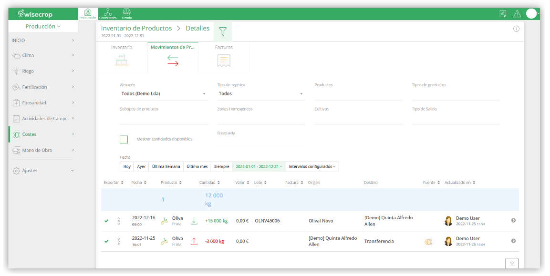
Task: Open the Ajustes gear item
Action: pos(43,171)
